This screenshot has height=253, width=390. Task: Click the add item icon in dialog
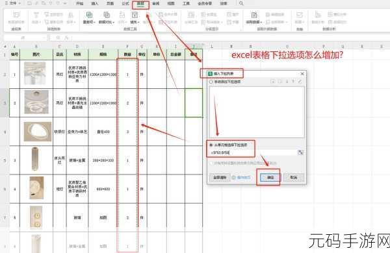[x=273, y=82]
